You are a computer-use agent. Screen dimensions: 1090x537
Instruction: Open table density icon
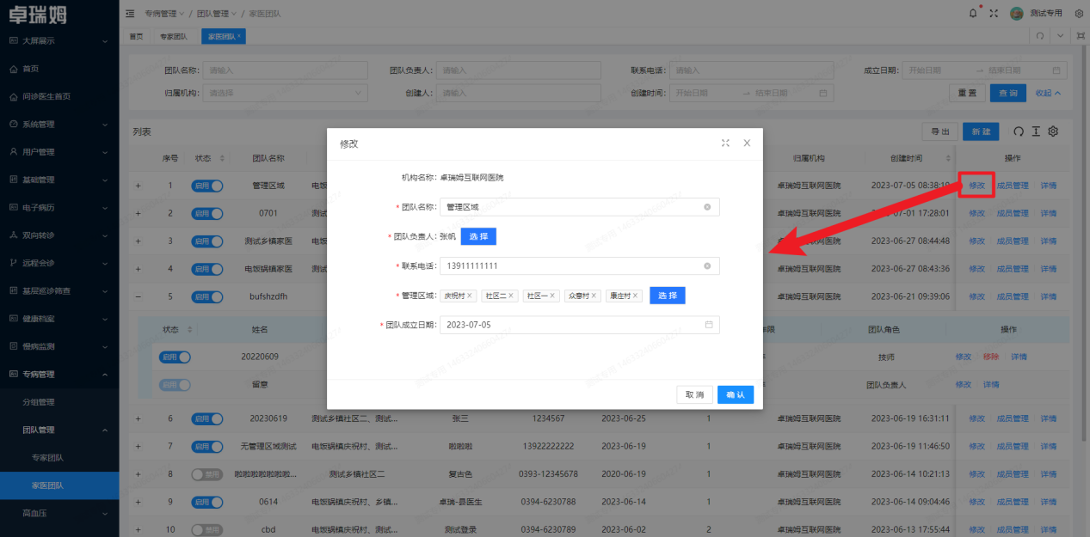(1036, 131)
